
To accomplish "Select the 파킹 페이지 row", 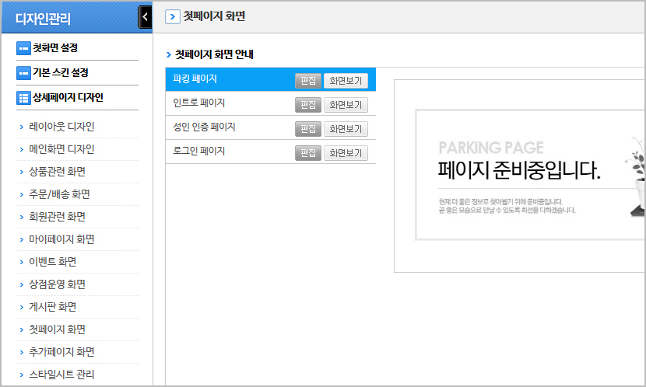I will coord(271,79).
